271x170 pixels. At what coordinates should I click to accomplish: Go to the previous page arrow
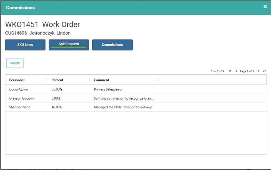(236, 71)
